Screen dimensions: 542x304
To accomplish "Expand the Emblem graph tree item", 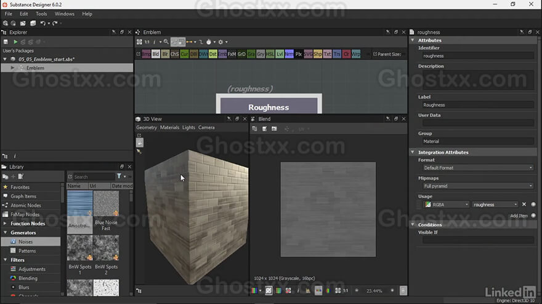I will coord(13,68).
